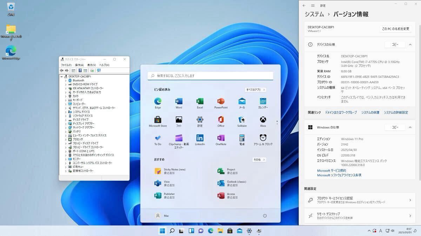
Task: Copy the デバイスの仕様 details
Action: pos(395,44)
